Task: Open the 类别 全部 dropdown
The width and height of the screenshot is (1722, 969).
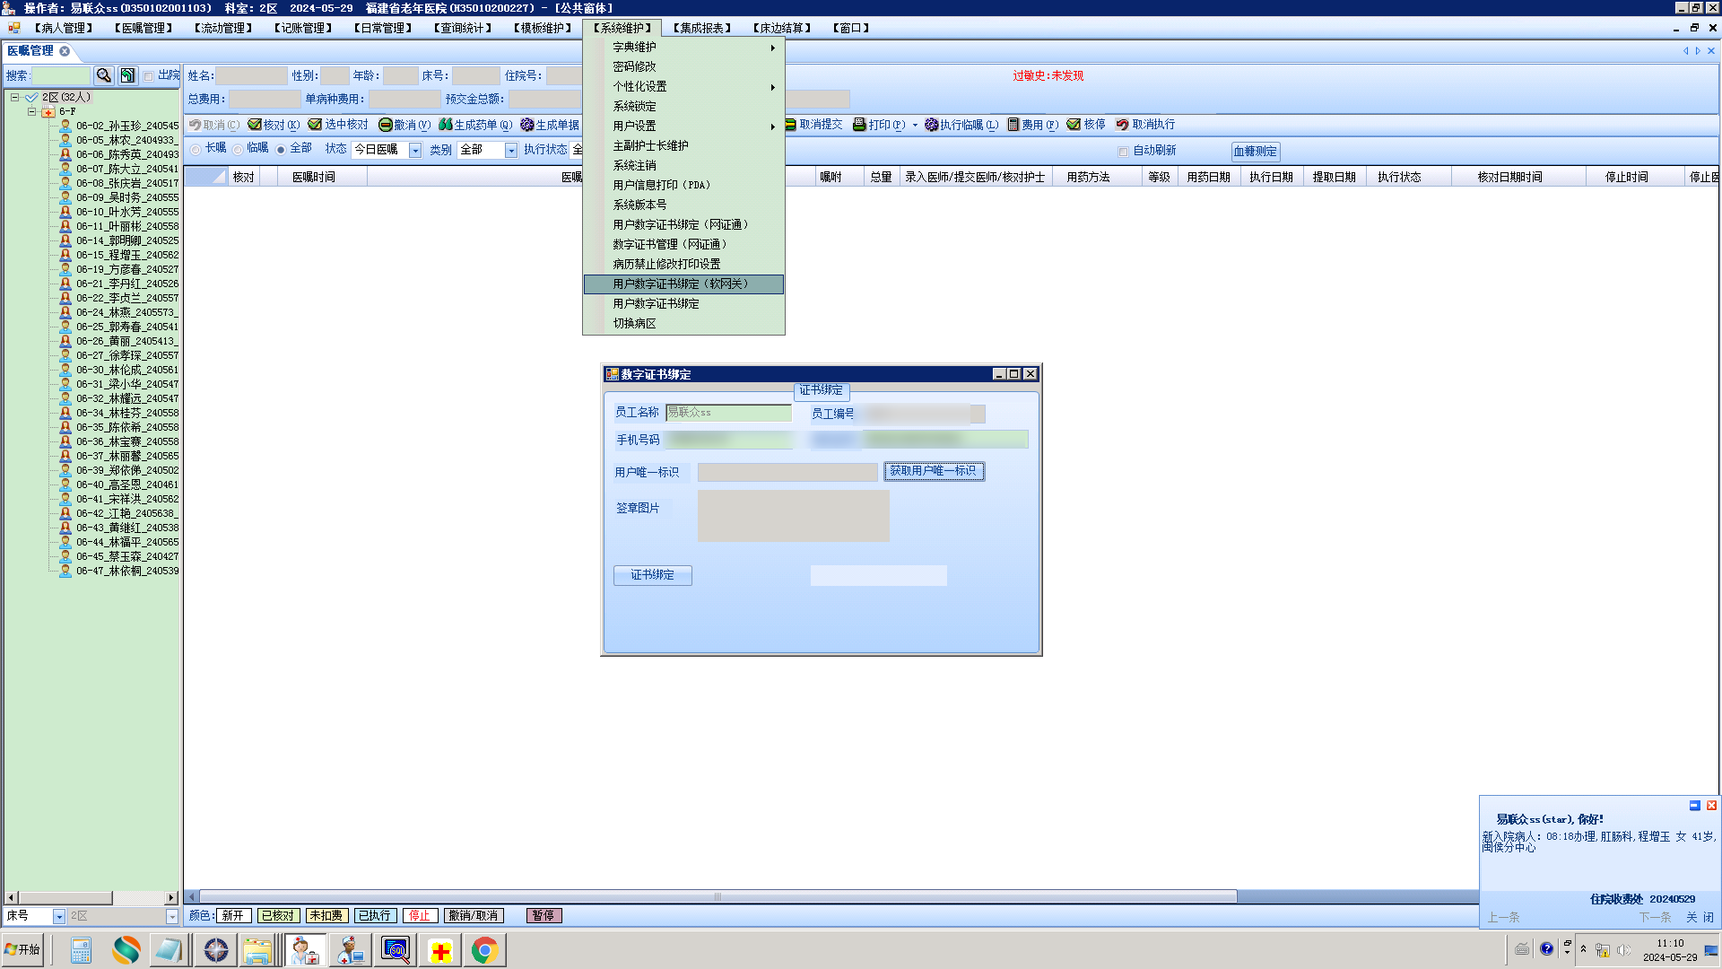Action: pyautogui.click(x=511, y=150)
